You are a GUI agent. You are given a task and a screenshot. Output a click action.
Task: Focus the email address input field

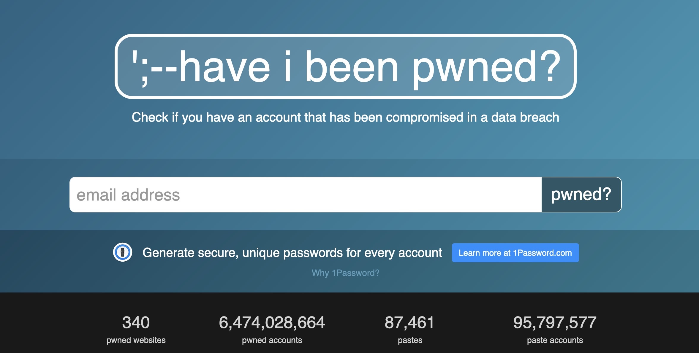[305, 195]
